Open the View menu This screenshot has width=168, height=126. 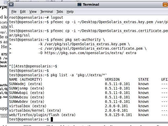pyautogui.click(x=33, y=11)
